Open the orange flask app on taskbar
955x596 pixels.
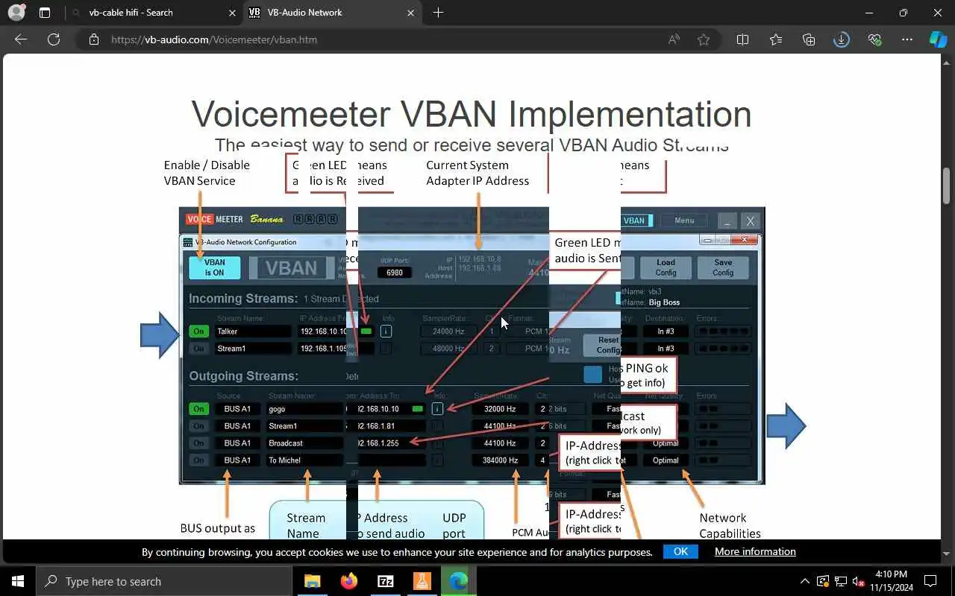click(x=422, y=581)
